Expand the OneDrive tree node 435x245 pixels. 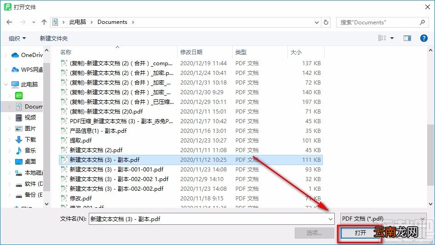click(x=6, y=55)
